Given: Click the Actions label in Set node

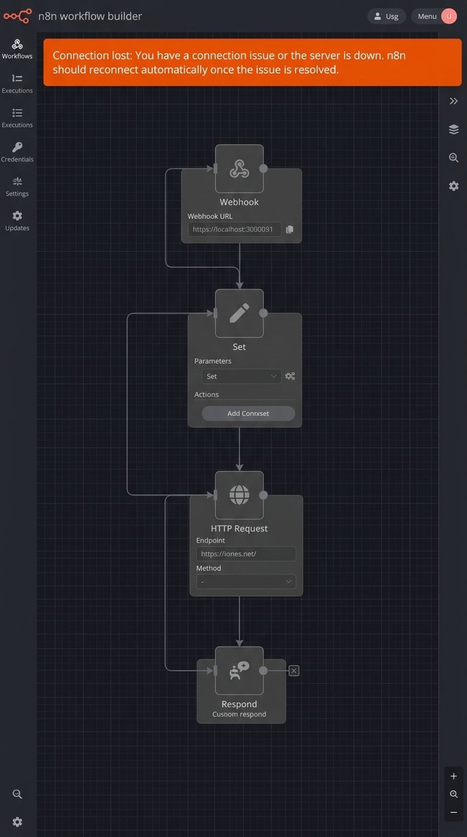Looking at the screenshot, I should pyautogui.click(x=206, y=394).
